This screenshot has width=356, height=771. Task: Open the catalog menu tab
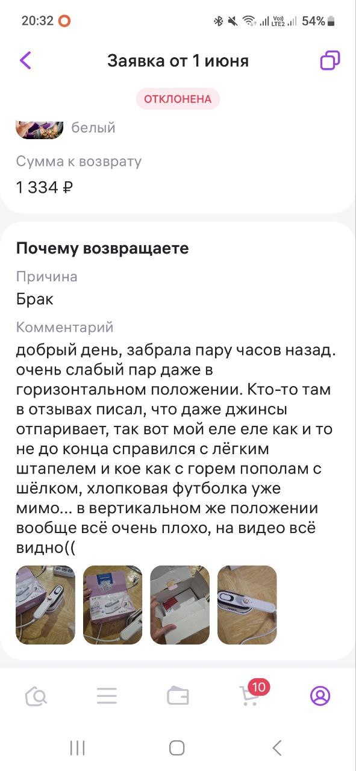107,696
